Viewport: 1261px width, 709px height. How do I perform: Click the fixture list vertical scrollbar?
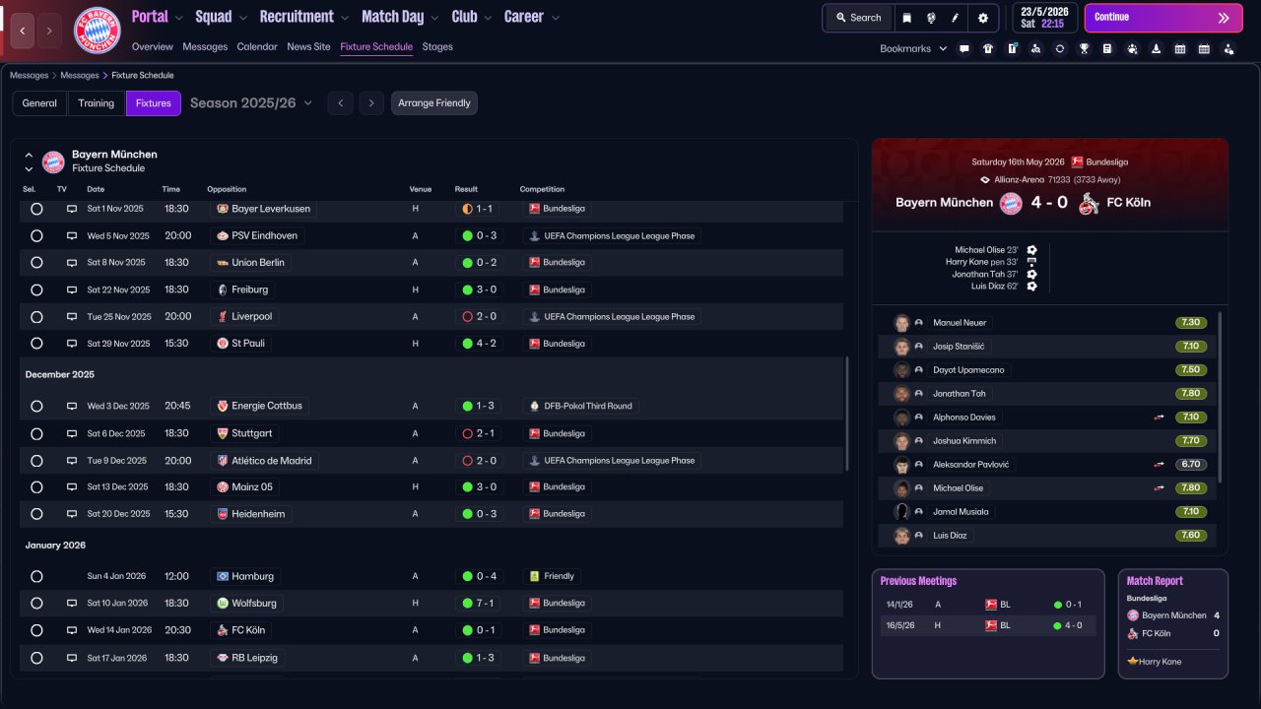(x=846, y=414)
